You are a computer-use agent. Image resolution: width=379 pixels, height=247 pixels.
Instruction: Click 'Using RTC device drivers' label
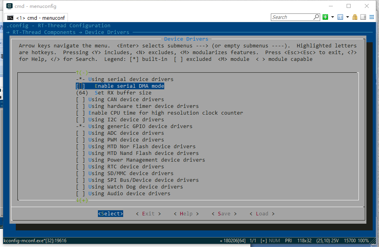126,167
